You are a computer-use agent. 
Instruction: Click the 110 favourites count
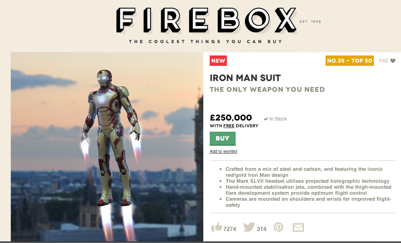(383, 61)
